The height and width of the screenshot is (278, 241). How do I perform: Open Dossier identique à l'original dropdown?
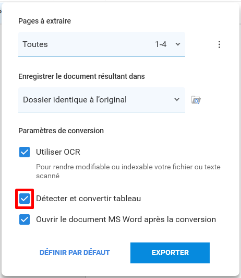coord(102,100)
